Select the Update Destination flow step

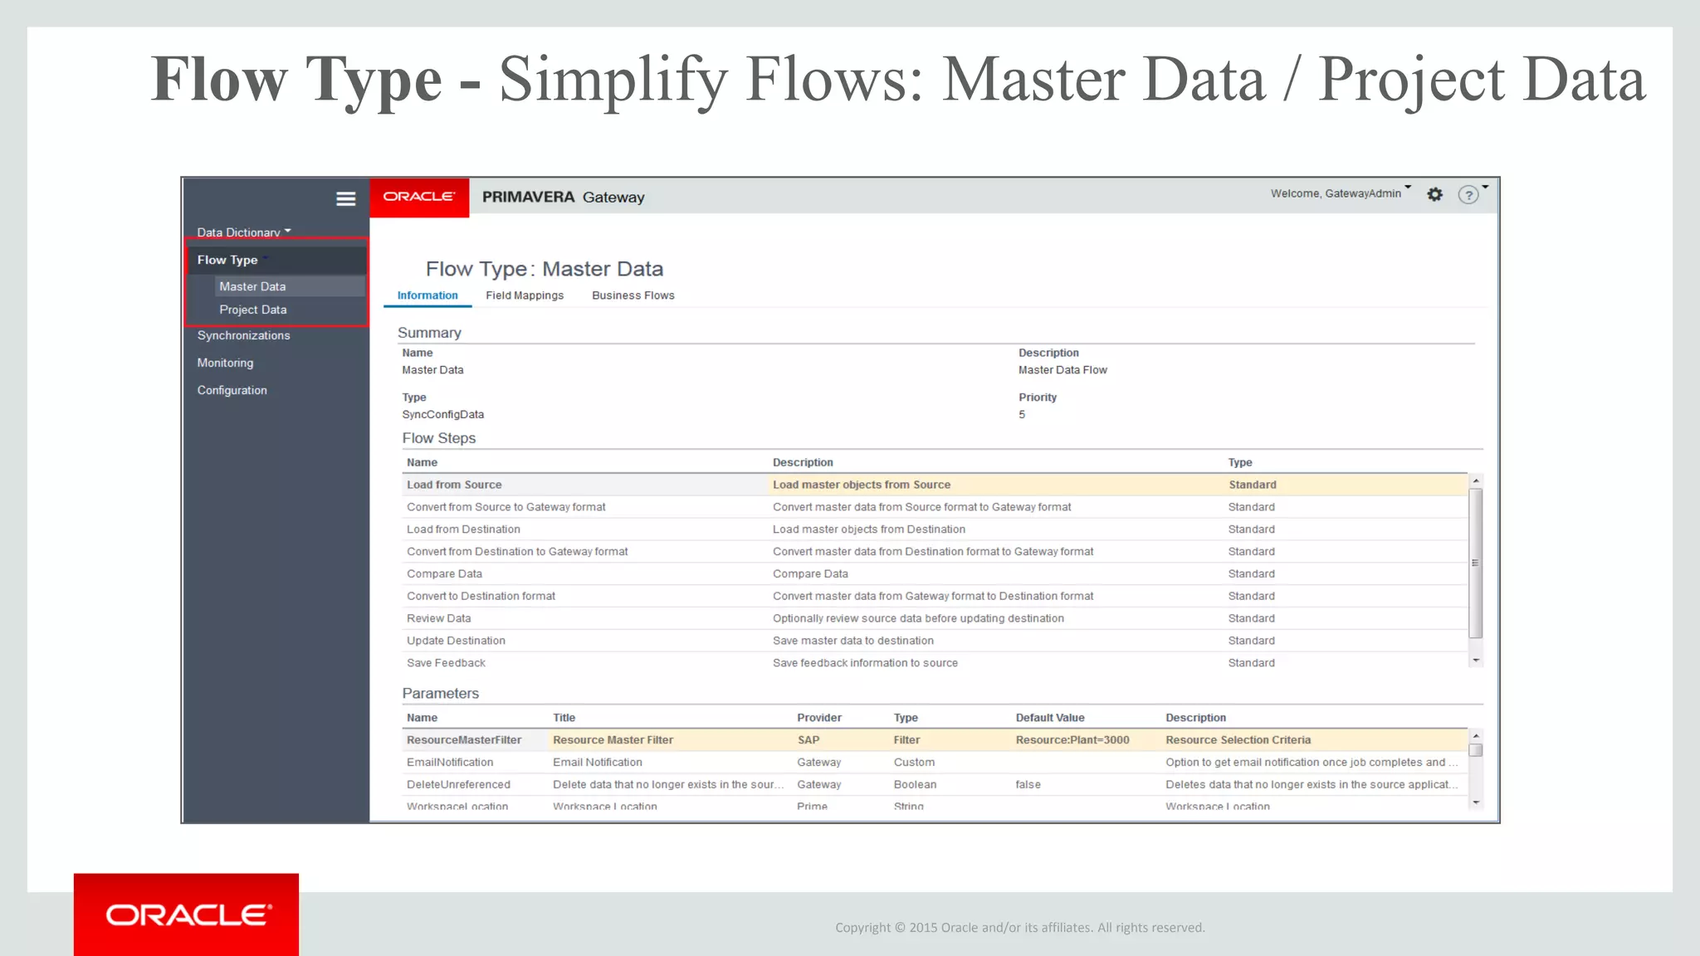[x=934, y=641]
